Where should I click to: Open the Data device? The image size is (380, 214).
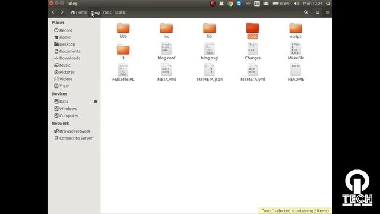click(x=61, y=102)
